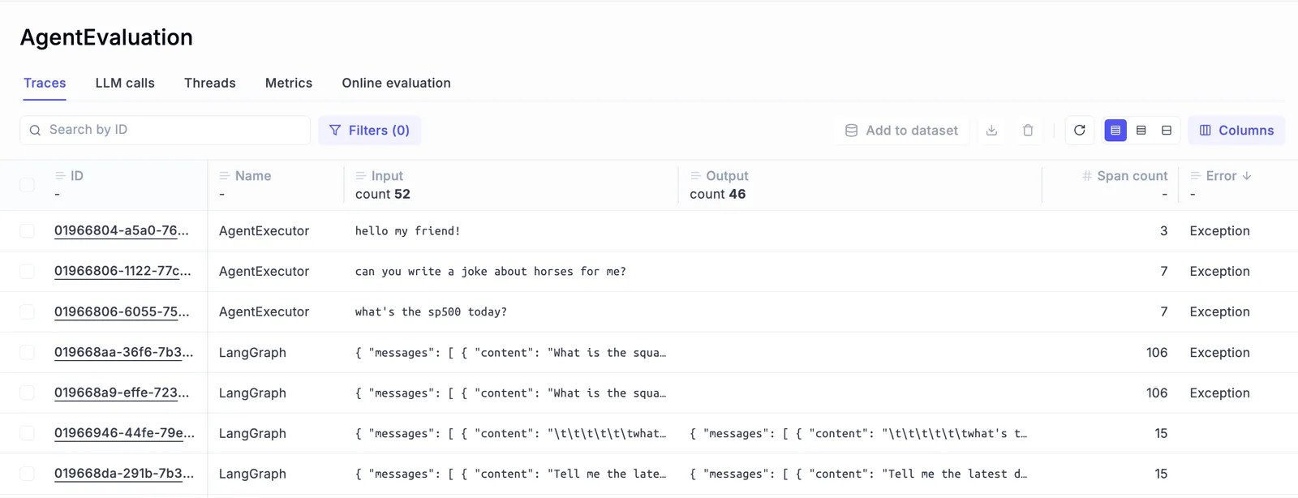
Task: Open the Metrics tab
Action: pos(289,83)
